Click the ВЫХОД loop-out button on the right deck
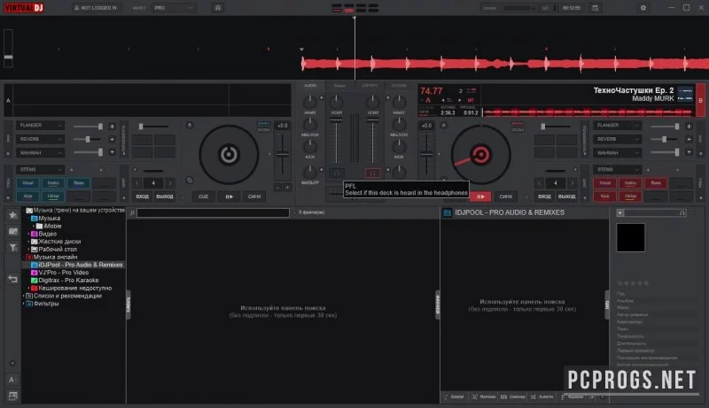This screenshot has height=408, width=709. (566, 196)
